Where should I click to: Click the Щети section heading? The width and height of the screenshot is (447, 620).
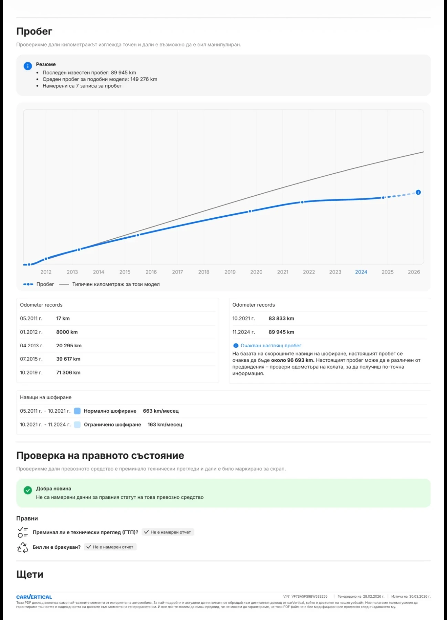[x=30, y=574]
